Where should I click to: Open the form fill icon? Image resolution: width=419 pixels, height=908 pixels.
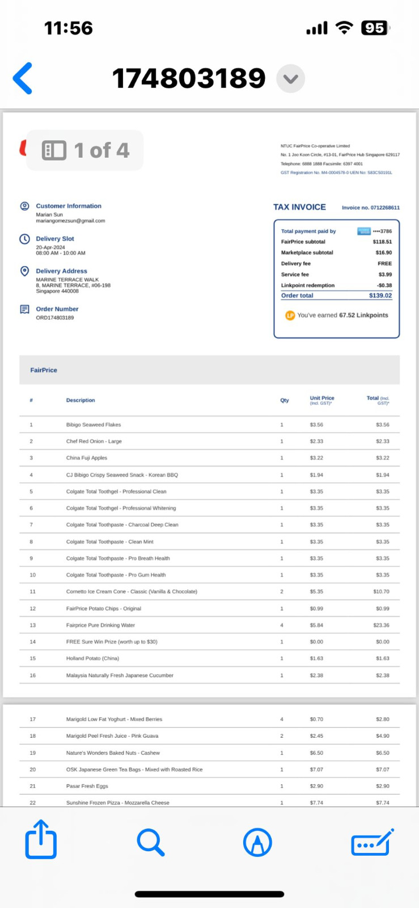[x=372, y=842]
